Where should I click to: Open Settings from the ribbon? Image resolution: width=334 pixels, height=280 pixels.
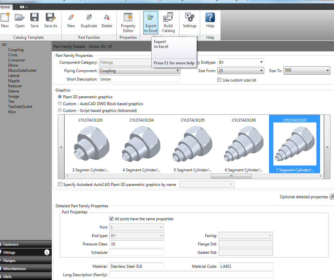[x=189, y=20]
